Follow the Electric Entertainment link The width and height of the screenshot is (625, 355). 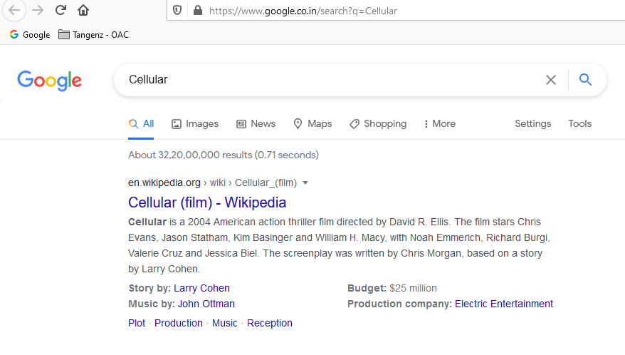pyautogui.click(x=504, y=304)
